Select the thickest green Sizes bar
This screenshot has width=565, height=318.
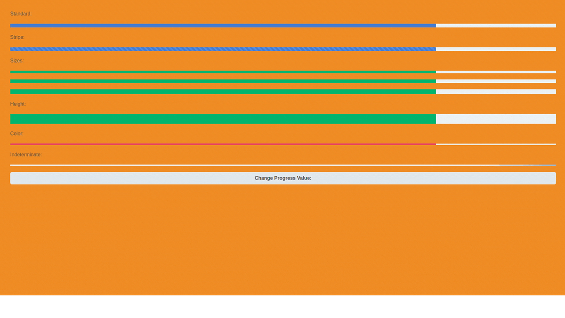coord(221,91)
